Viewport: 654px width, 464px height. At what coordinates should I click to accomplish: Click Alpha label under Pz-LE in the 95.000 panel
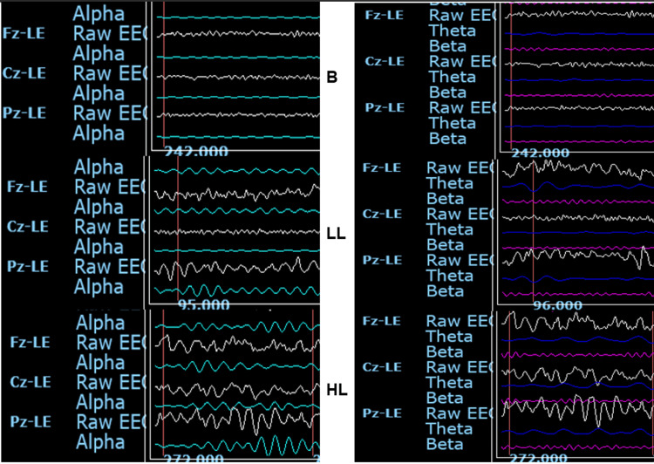click(99, 287)
